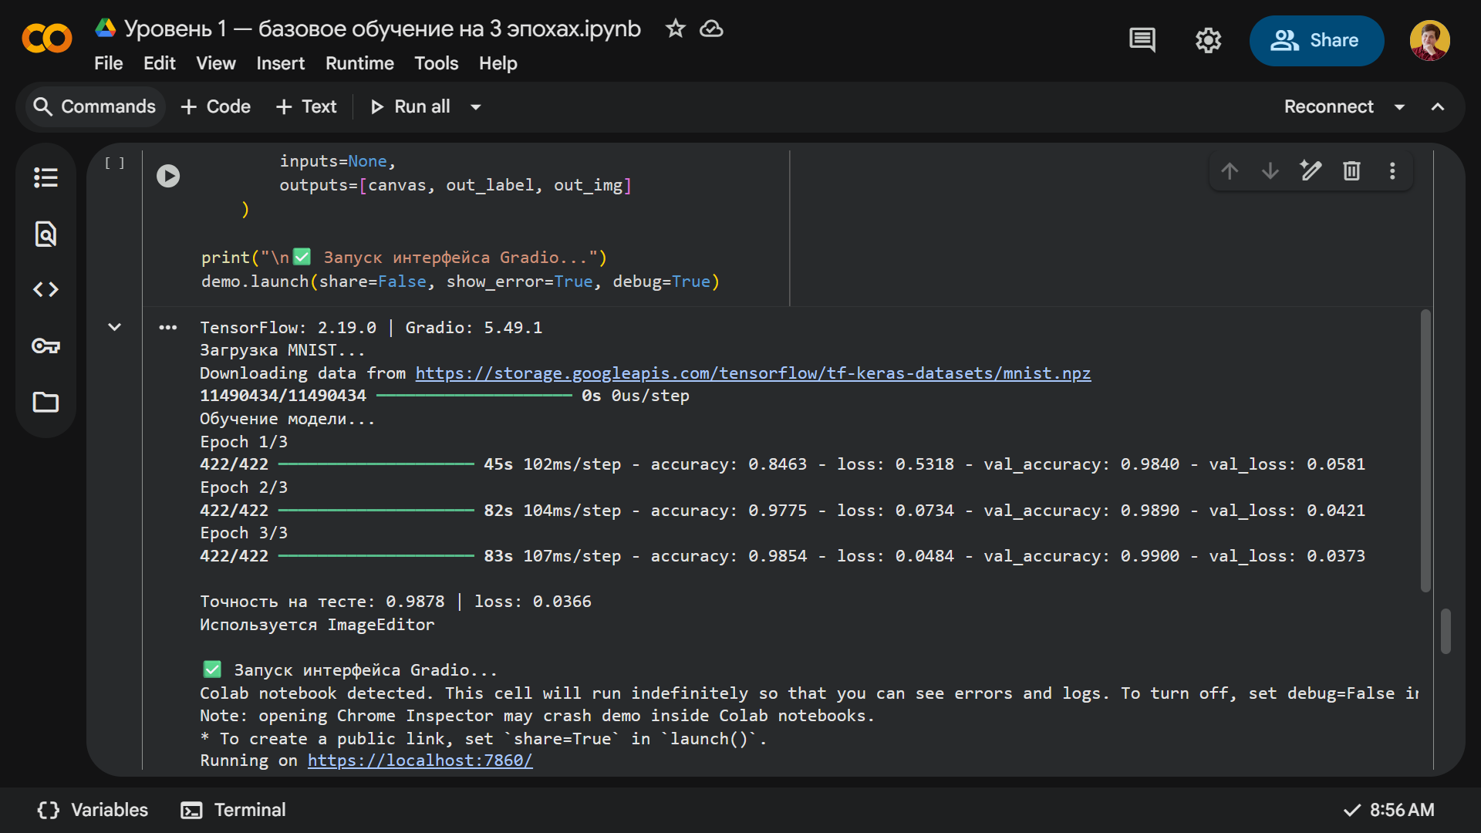The width and height of the screenshot is (1481, 833).
Task: Move cell down with arrow icon
Action: [x=1270, y=170]
